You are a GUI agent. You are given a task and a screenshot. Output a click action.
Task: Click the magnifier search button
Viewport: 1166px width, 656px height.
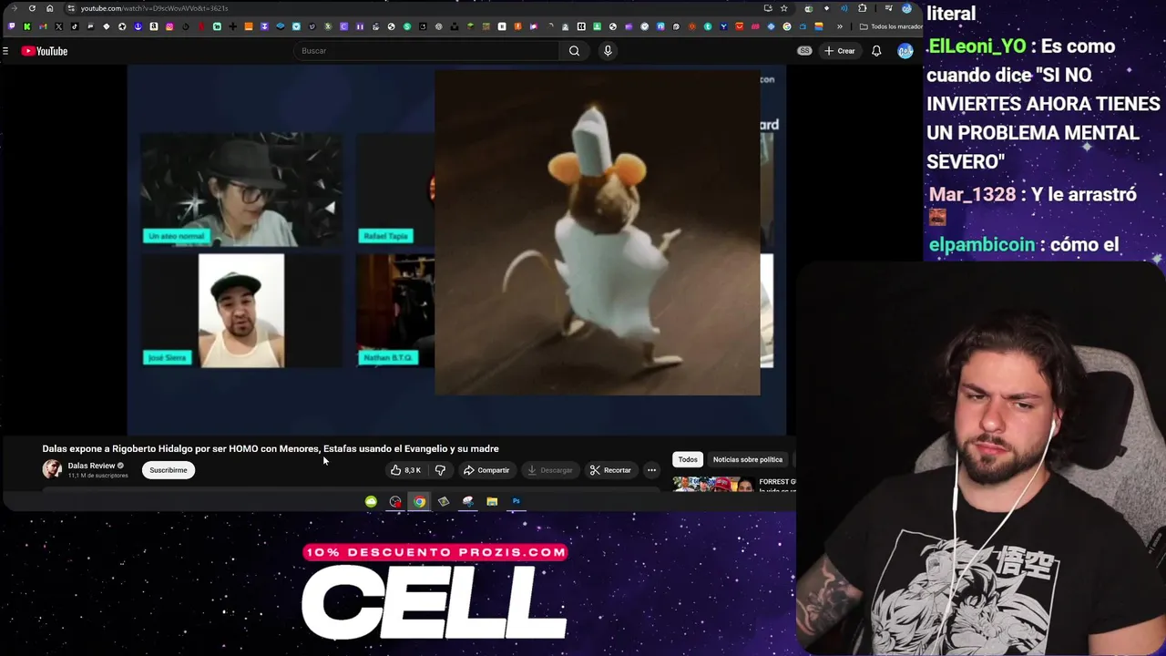[574, 51]
